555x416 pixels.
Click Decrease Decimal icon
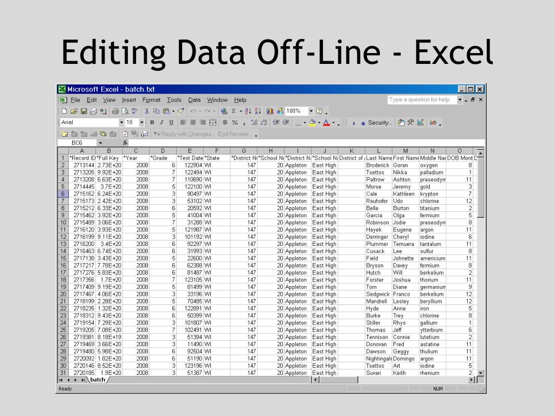coord(264,123)
